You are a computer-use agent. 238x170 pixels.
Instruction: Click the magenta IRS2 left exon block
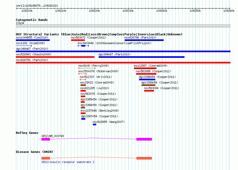point(46,139)
